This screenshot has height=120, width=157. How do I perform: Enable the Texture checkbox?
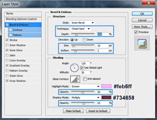coord(10,35)
